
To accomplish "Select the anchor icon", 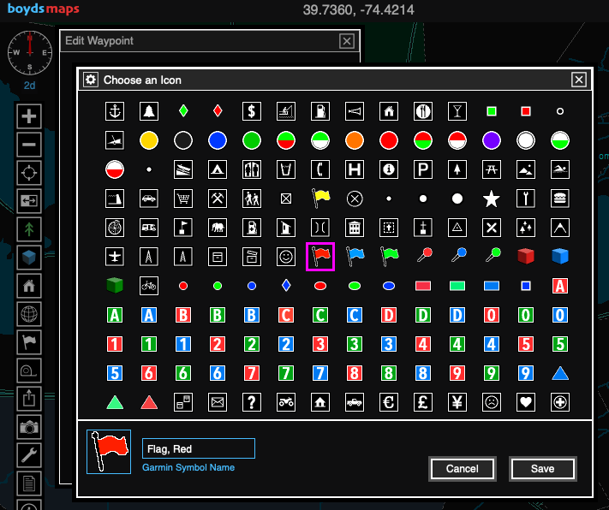I will point(115,111).
